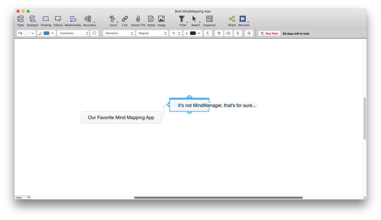
Task: Click the topic's top plus handle
Action: point(189,97)
